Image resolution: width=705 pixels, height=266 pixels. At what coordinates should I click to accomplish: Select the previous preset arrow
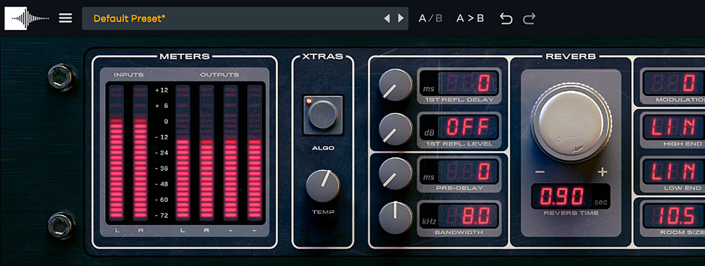tap(387, 18)
